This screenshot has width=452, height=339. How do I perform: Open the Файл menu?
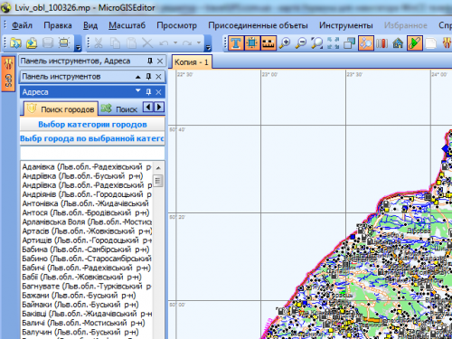pyautogui.click(x=22, y=25)
